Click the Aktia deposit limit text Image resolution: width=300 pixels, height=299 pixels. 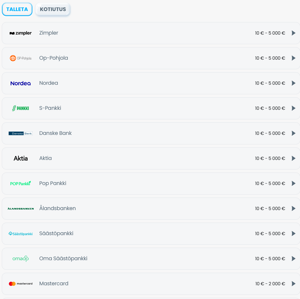[x=270, y=158]
